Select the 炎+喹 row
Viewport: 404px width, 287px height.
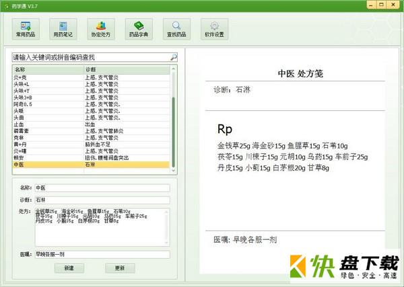pyautogui.click(x=92, y=151)
